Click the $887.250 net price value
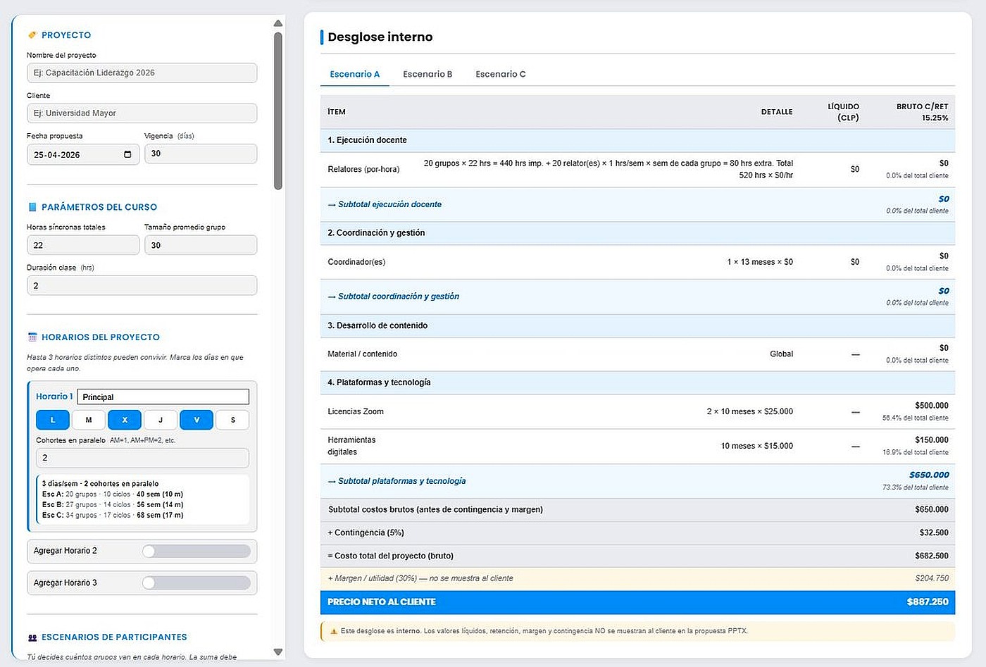The image size is (986, 667). pos(928,602)
